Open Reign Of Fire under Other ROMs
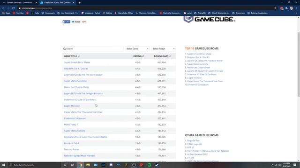The height and width of the screenshot is (168, 300). (x=193, y=141)
